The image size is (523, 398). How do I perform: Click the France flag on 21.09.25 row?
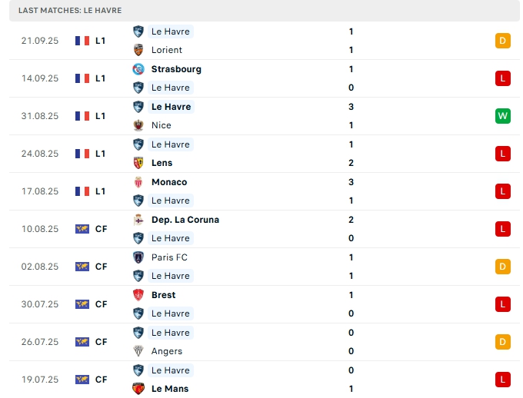click(x=82, y=41)
